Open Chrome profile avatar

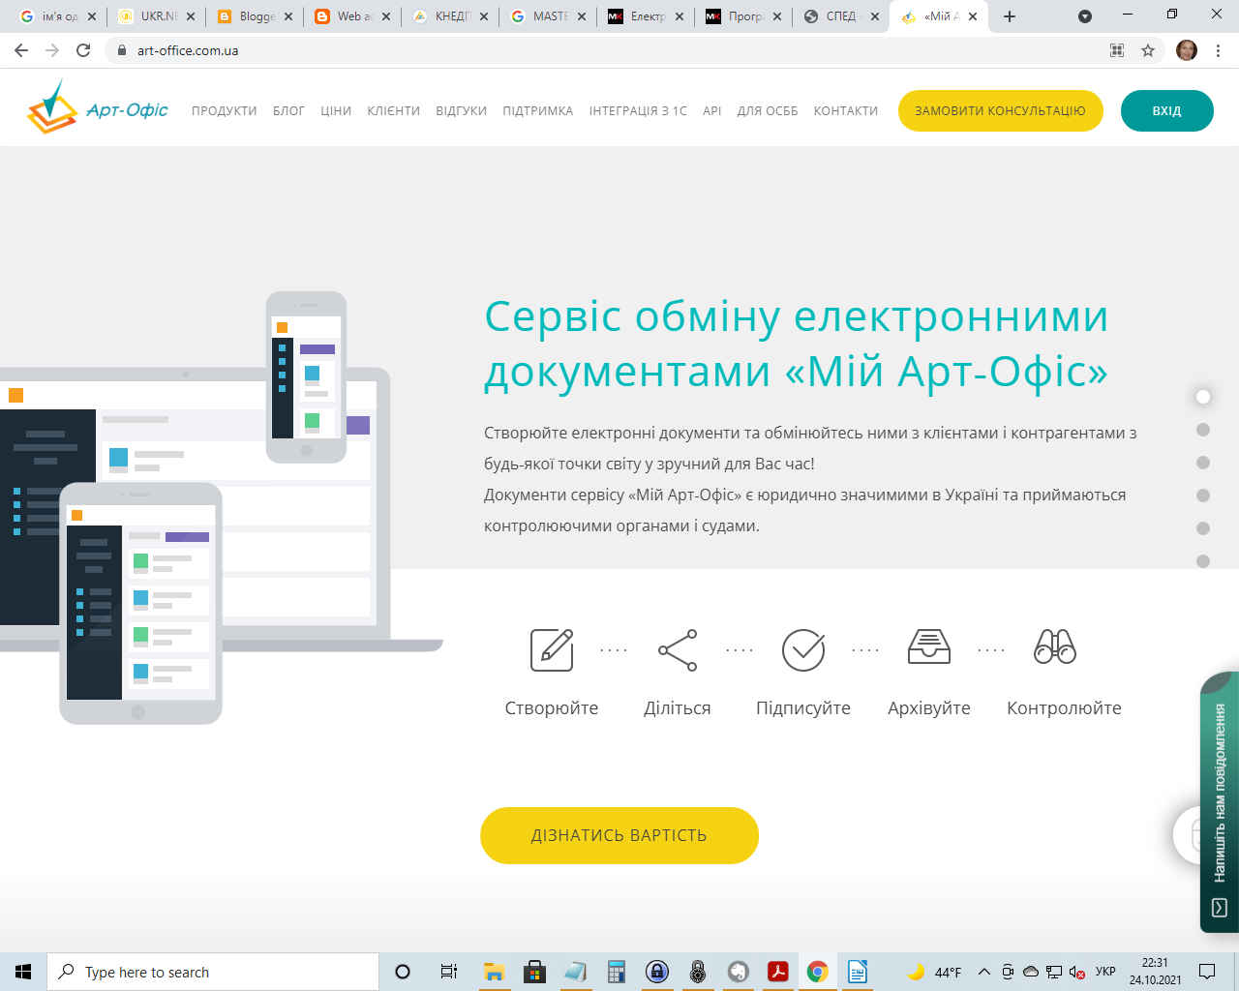[x=1187, y=50]
